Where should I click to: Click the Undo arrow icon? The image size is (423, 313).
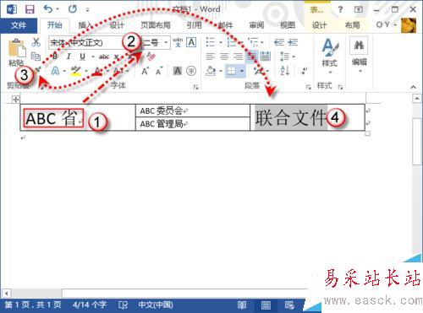tap(48, 9)
